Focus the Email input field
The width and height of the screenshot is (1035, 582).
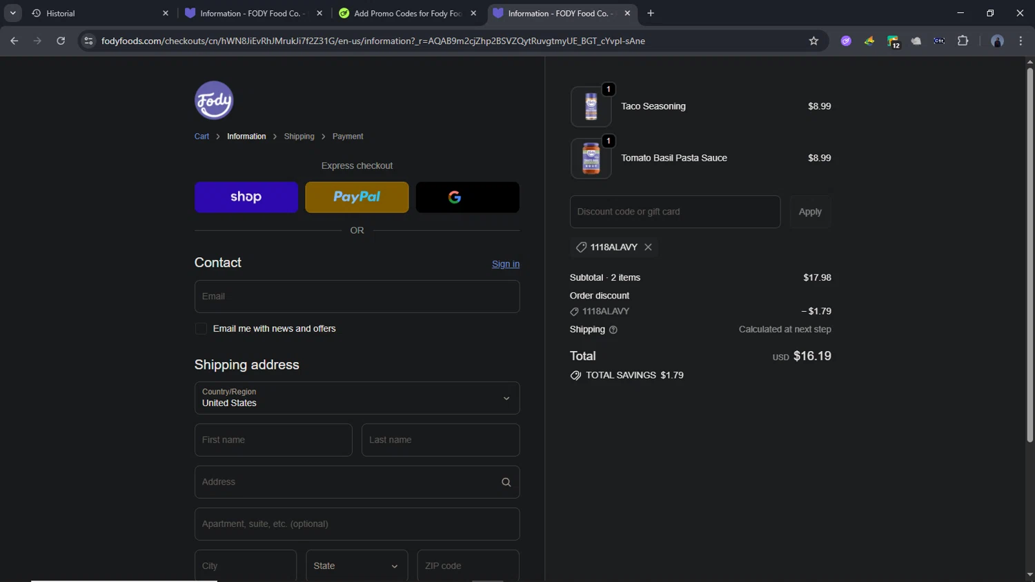(x=357, y=297)
